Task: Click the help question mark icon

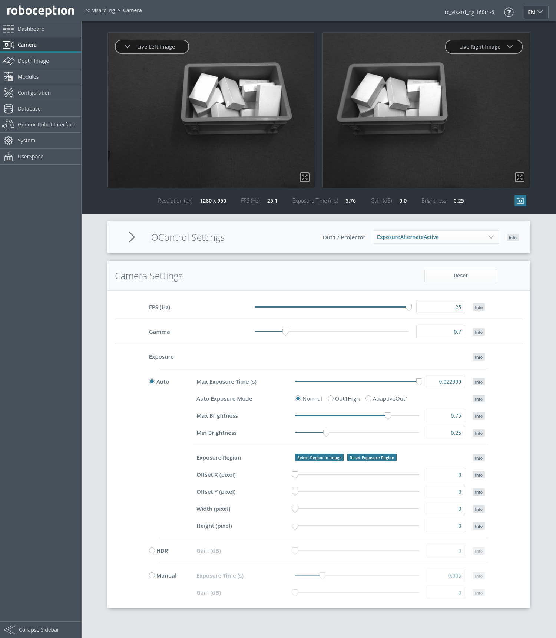Action: (x=509, y=12)
